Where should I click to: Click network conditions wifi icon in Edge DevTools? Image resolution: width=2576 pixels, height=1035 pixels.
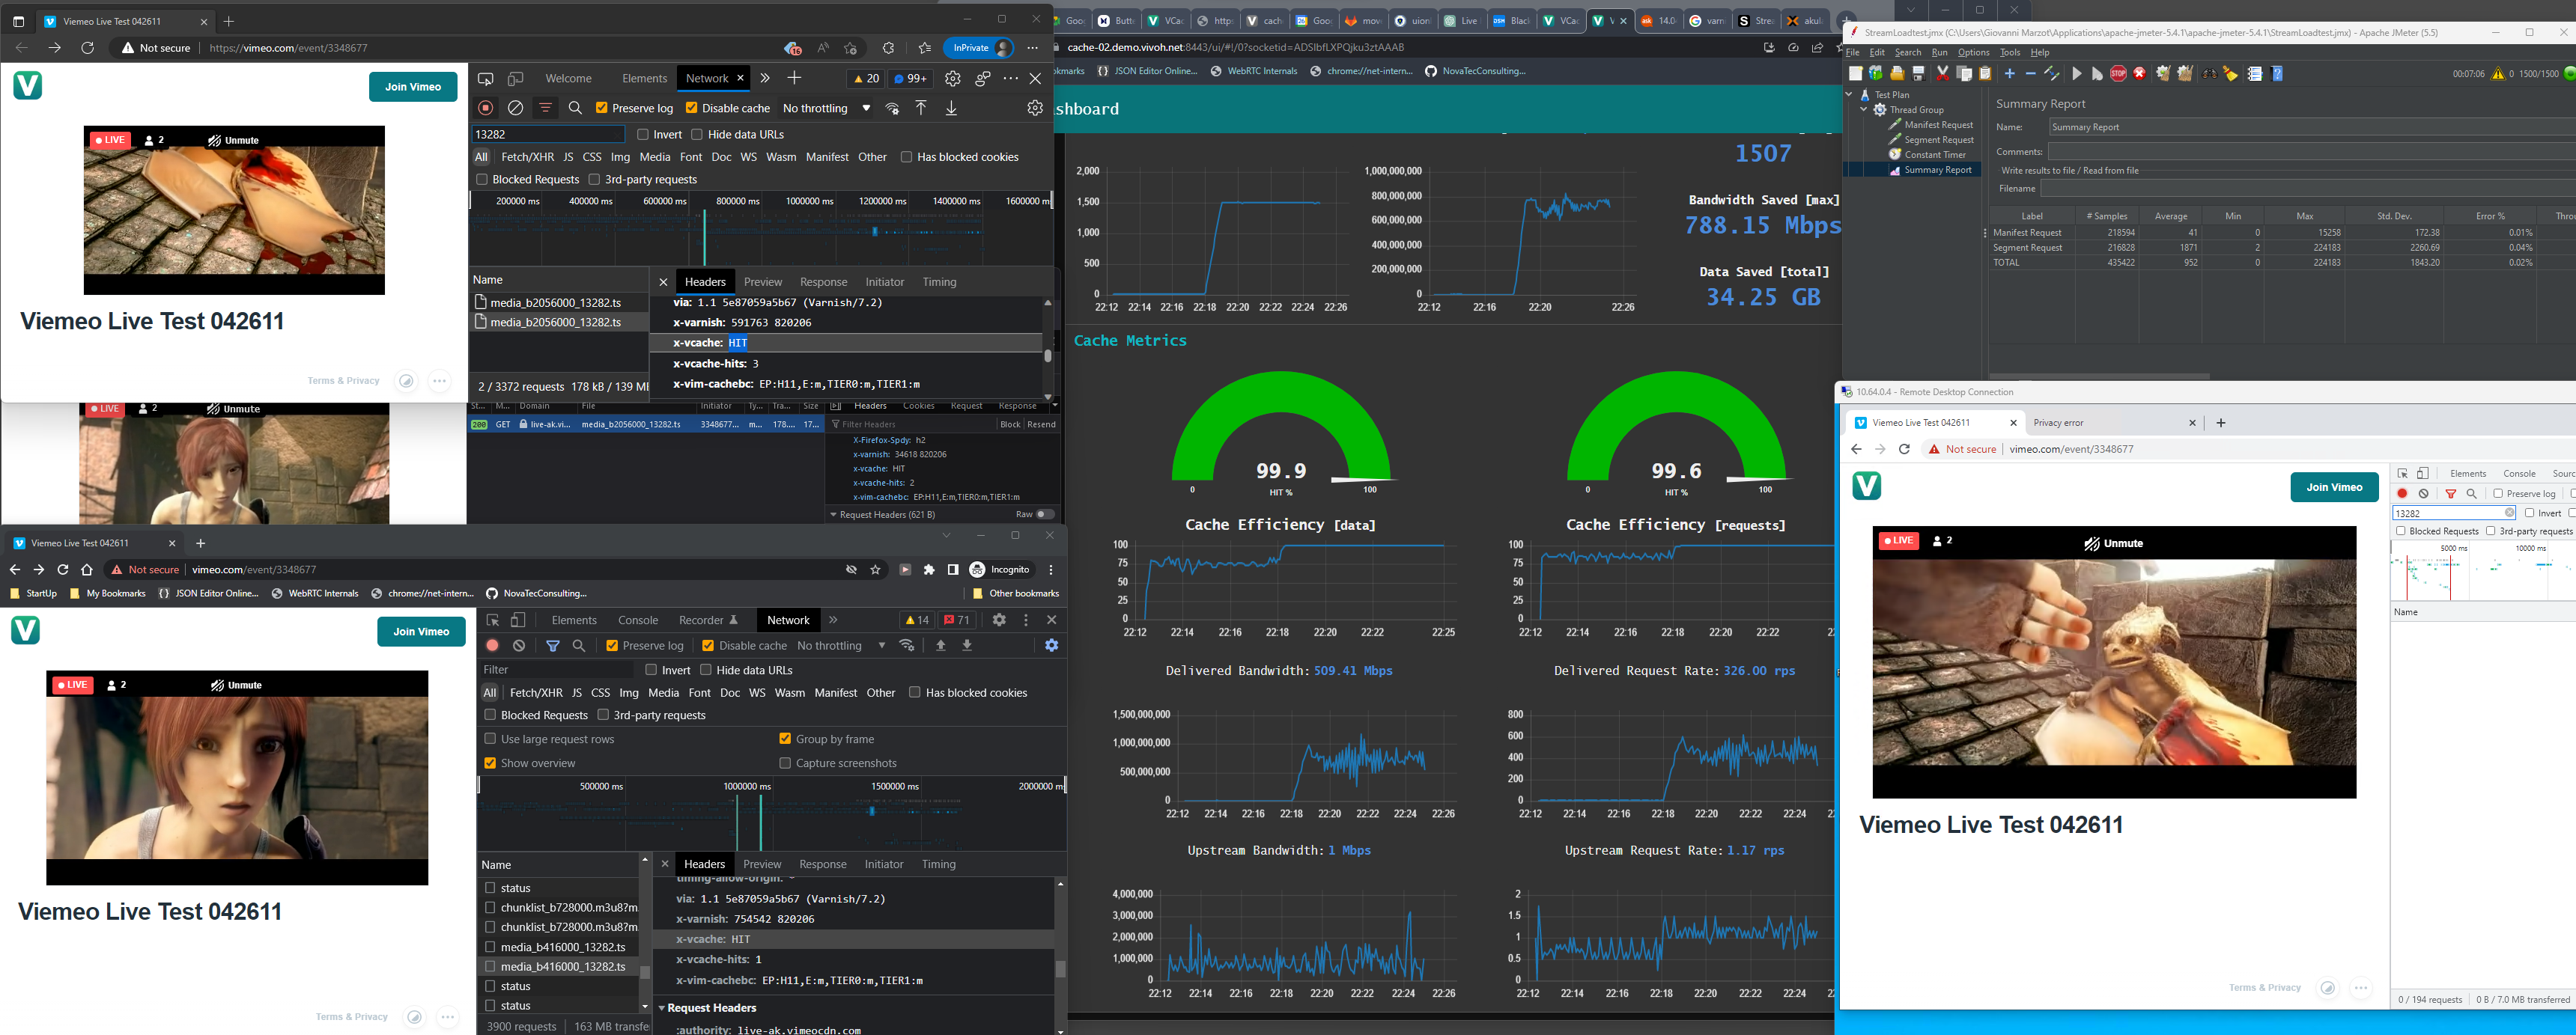click(892, 108)
